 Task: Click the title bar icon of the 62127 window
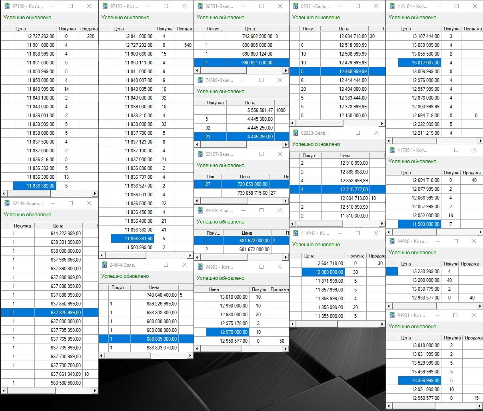200,154
